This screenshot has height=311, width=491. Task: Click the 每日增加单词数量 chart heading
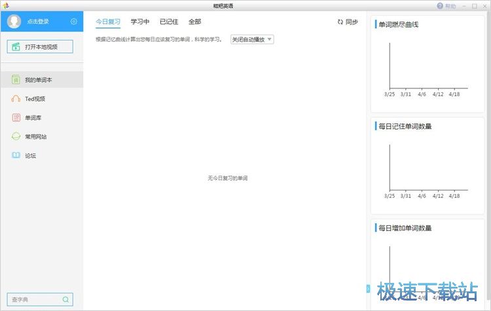(405, 228)
